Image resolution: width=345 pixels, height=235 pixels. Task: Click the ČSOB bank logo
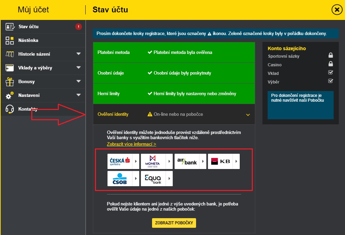point(120,179)
